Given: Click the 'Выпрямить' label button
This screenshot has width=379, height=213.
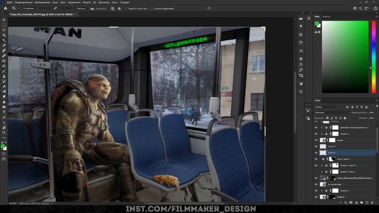Looking at the screenshot, I should point(101,8).
